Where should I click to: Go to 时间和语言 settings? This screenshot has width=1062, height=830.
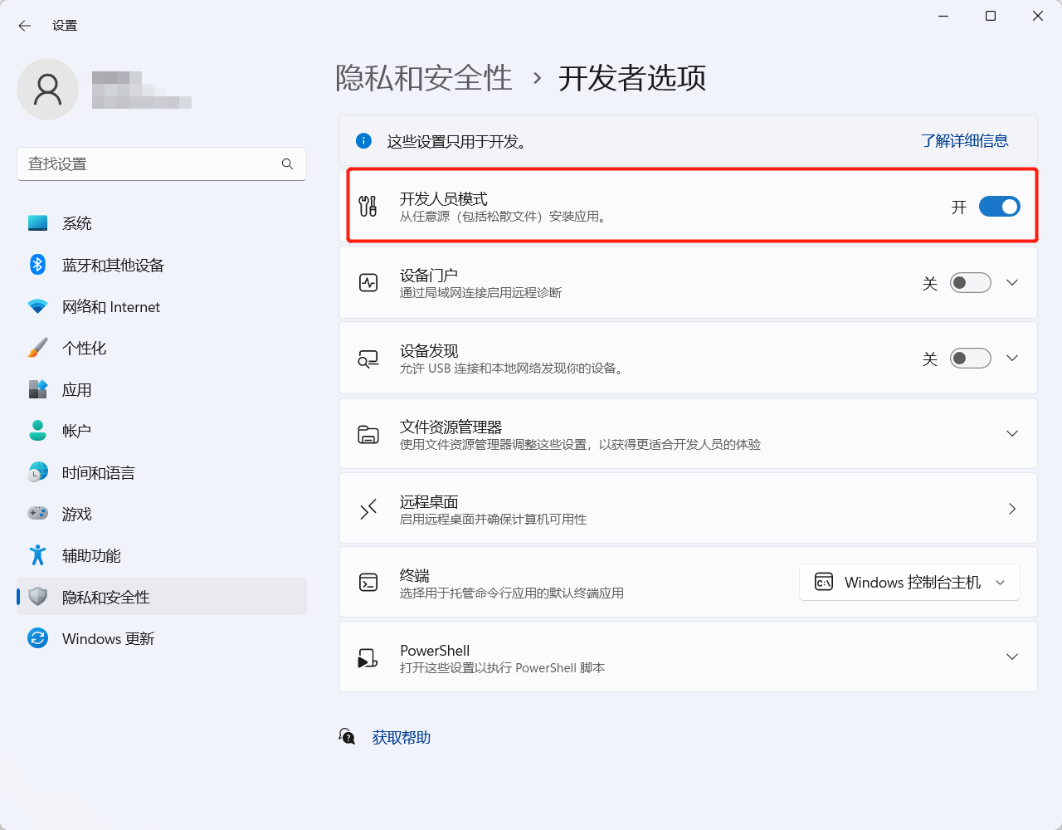point(162,472)
